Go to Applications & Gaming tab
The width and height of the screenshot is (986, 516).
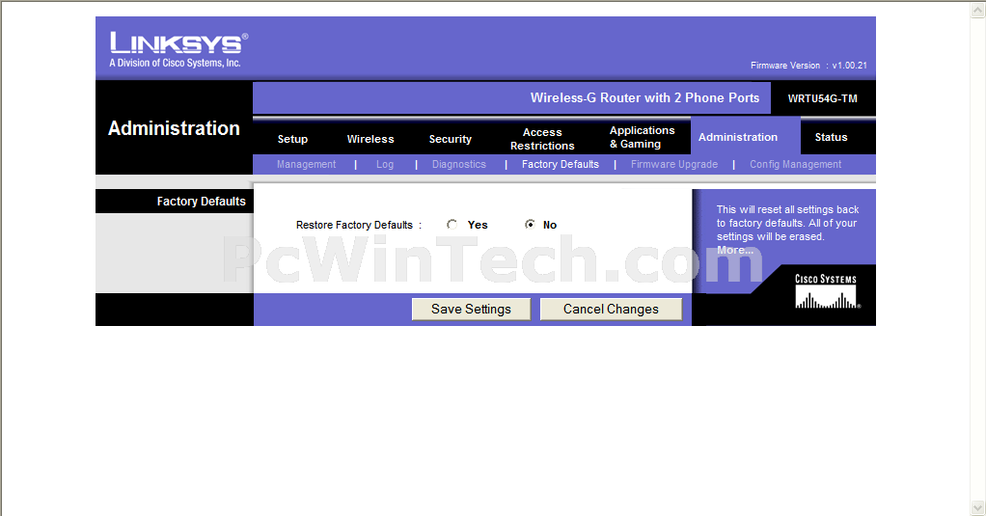coord(642,137)
